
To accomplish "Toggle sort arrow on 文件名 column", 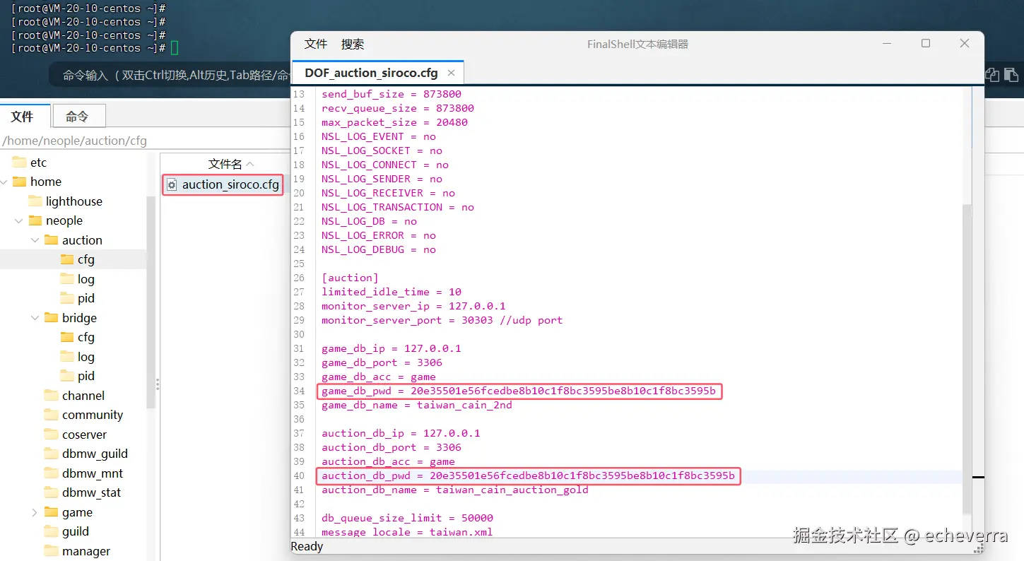I will 249,164.
